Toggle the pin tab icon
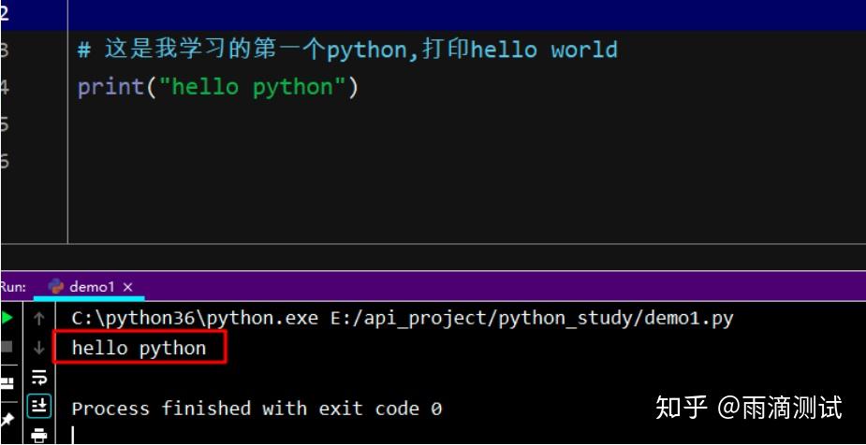Screen dimensions: 866x445 pyautogui.click(x=7, y=421)
